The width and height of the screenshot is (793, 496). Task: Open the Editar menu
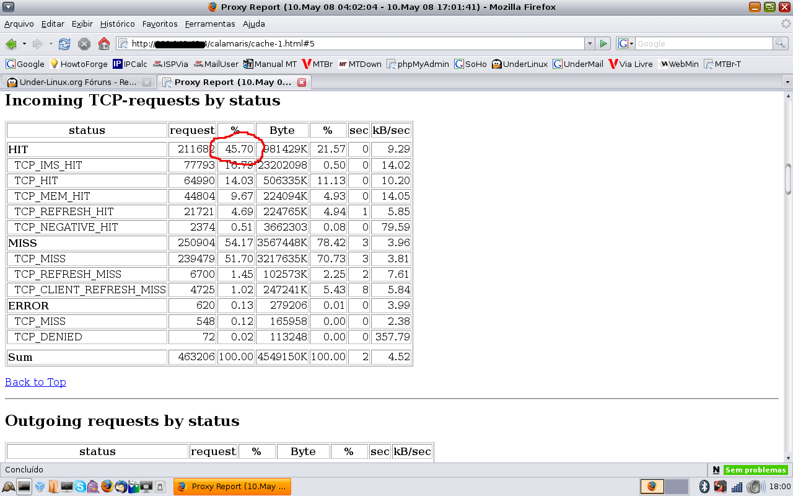[x=53, y=24]
